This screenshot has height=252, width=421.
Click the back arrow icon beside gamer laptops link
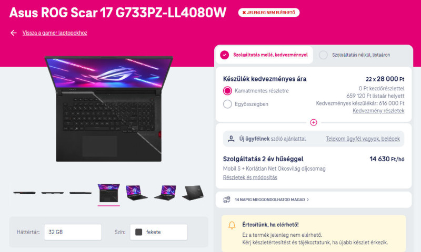(x=14, y=33)
